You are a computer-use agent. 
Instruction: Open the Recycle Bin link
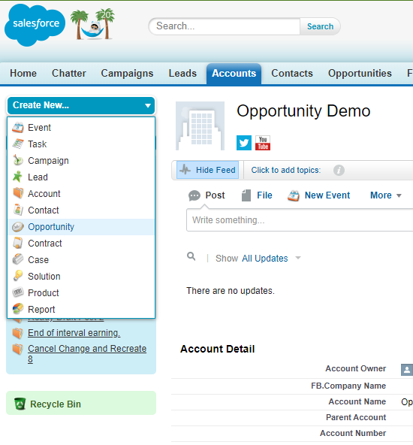tap(56, 404)
